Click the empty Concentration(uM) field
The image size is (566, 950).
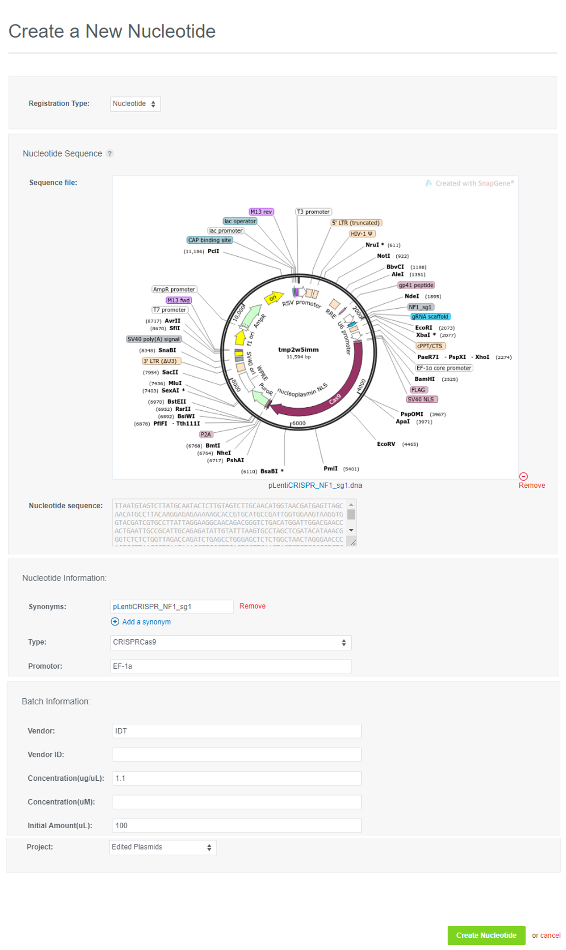(x=237, y=802)
